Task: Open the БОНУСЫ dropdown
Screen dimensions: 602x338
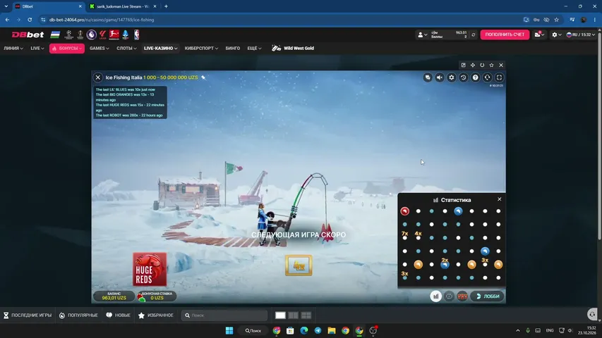Action: pos(67,49)
